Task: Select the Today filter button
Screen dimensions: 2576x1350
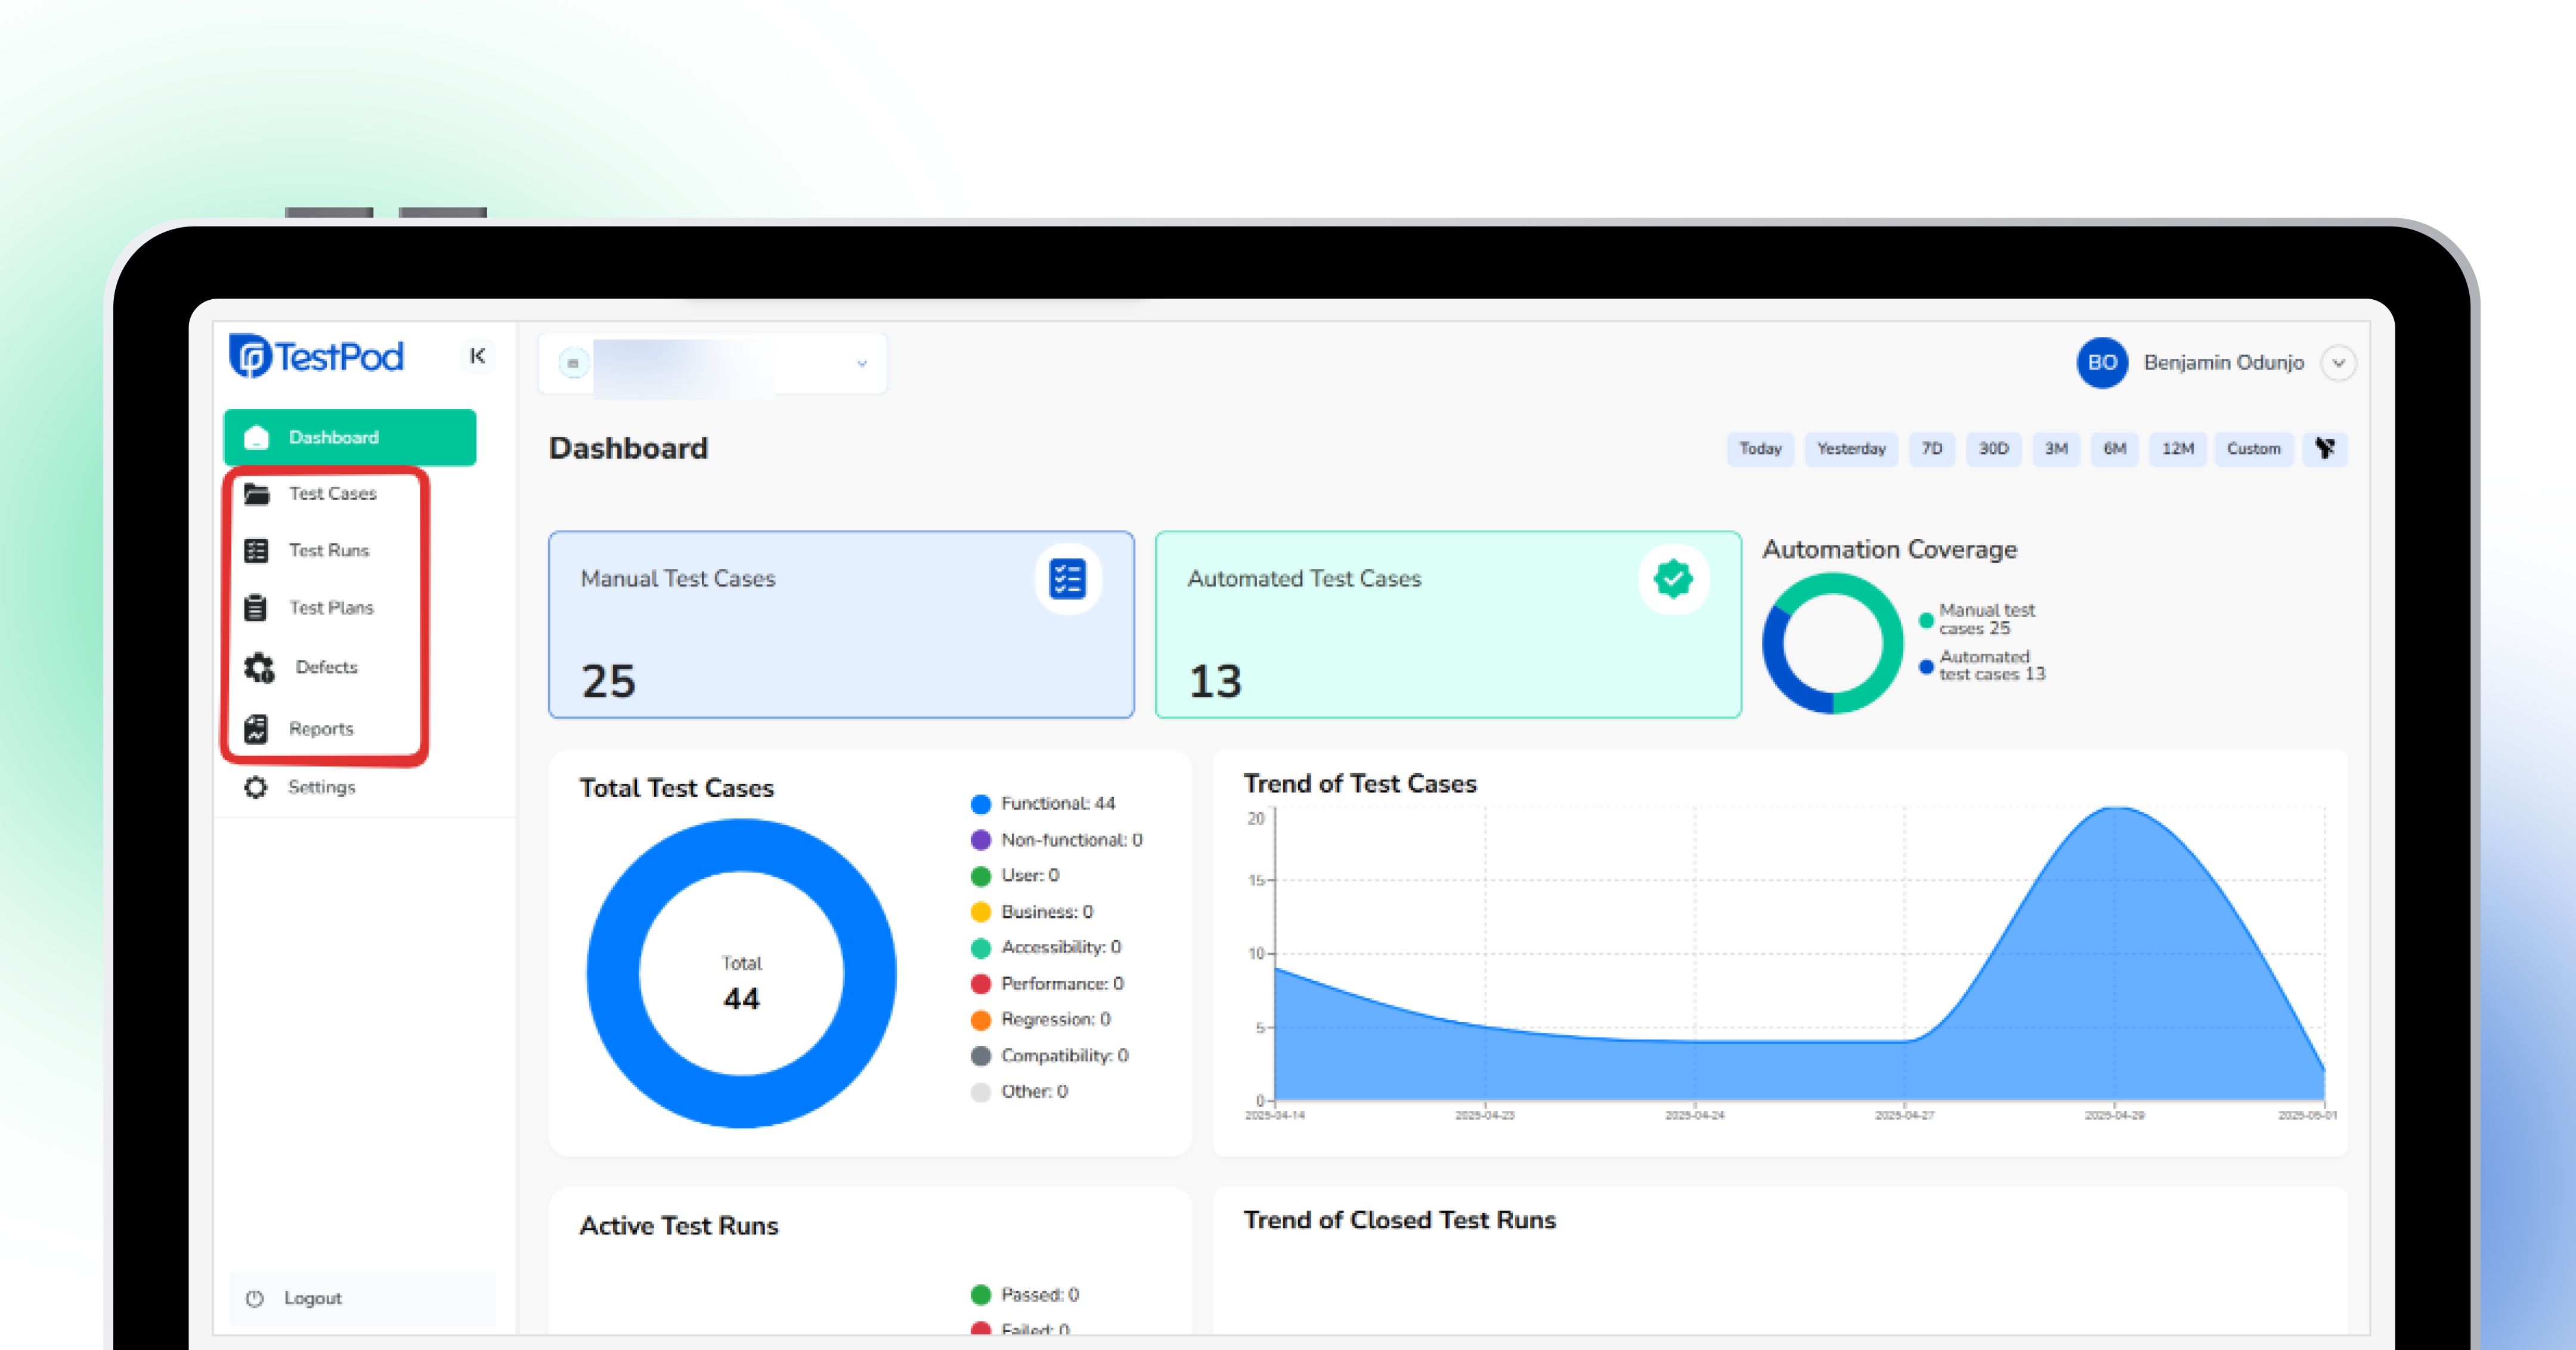Action: click(x=1760, y=449)
